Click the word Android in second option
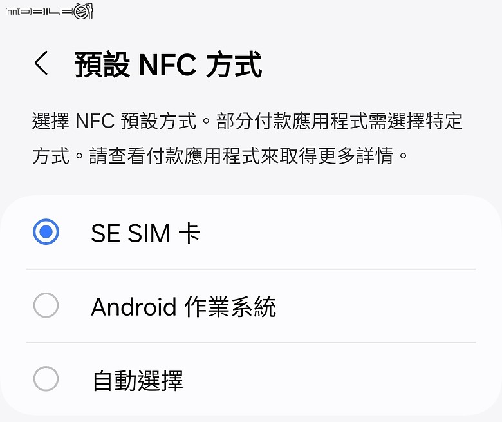Image resolution: width=502 pixels, height=422 pixels. (133, 307)
